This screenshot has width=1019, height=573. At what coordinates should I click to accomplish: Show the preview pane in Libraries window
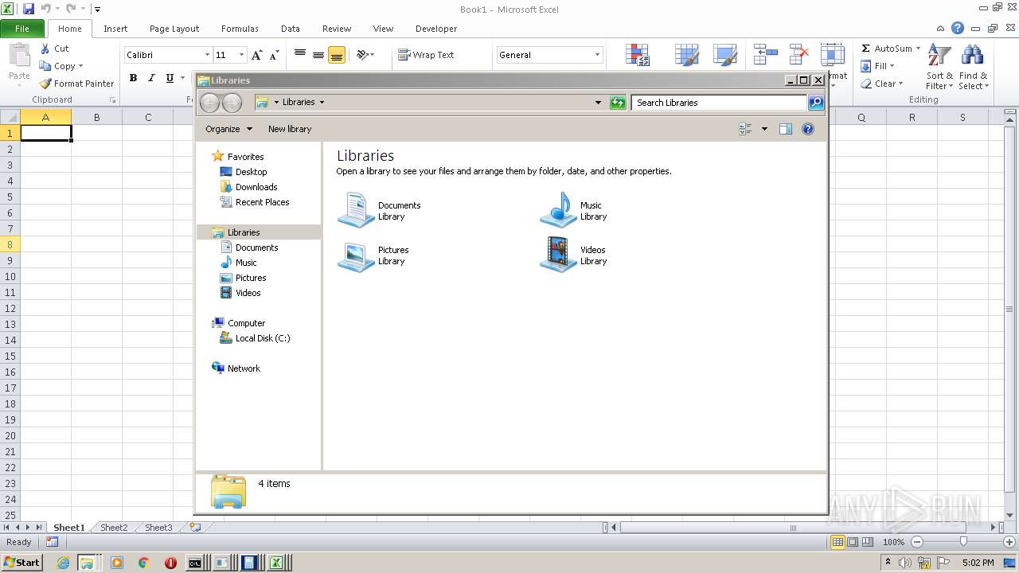coord(786,129)
